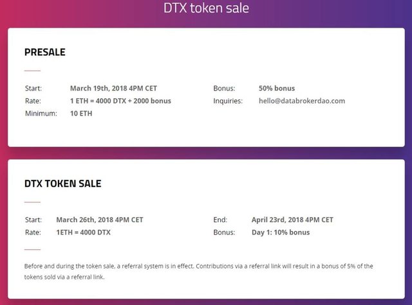Click the "1ETH = 4000 DTX" rate text
Image resolution: width=412 pixels, height=305 pixels.
pos(83,232)
